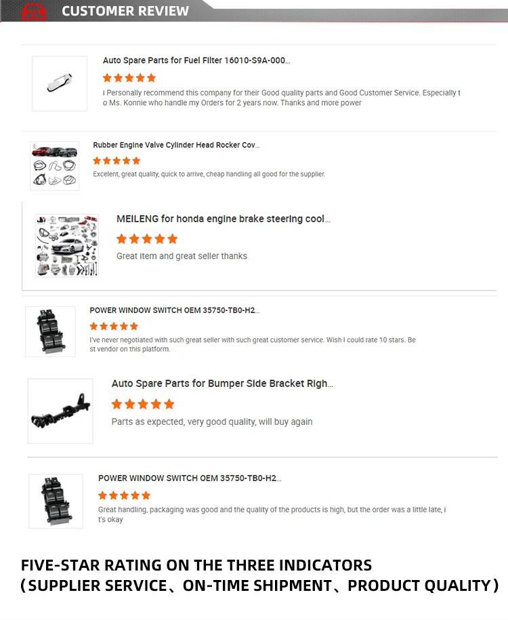Click the CUSTOMER REVIEW header title
508x620 pixels.
125,11
